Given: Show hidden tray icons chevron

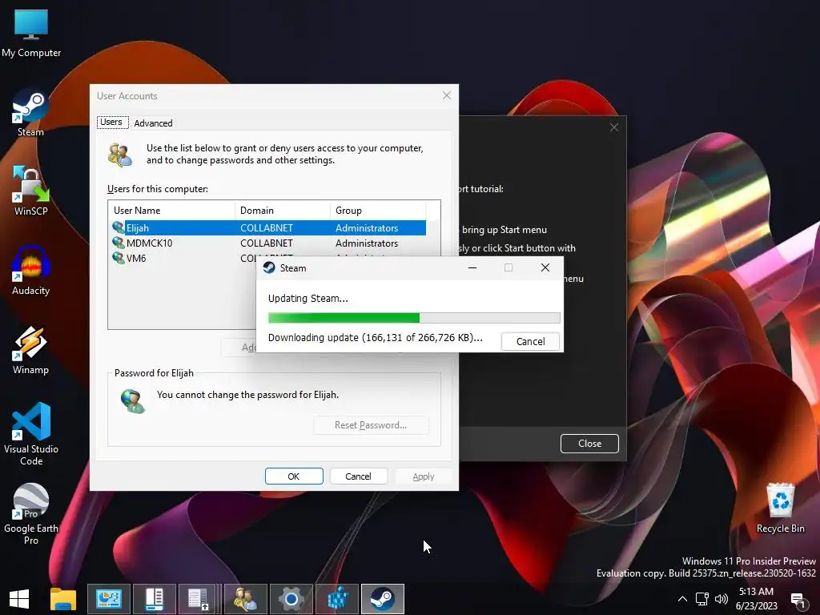Looking at the screenshot, I should click(x=682, y=599).
